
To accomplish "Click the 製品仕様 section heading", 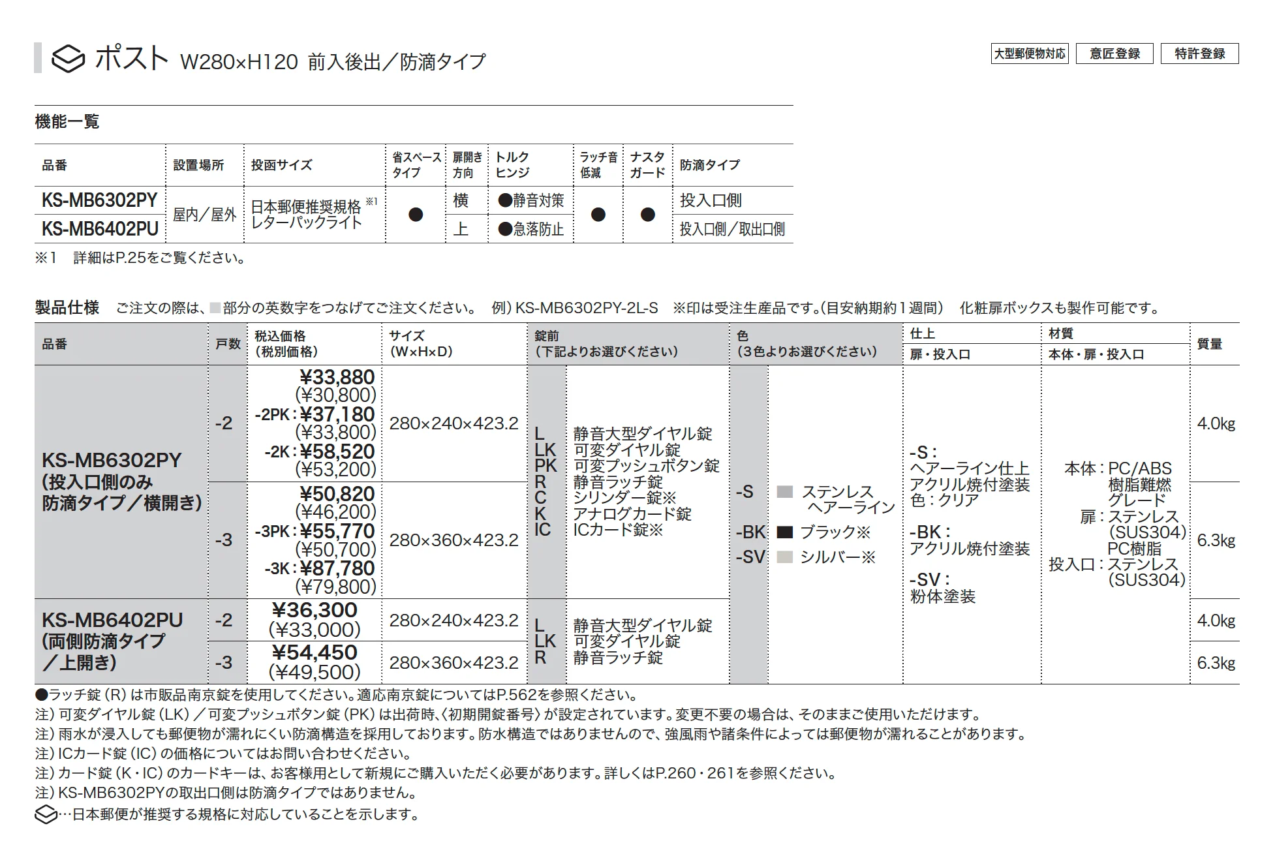I will point(67,307).
